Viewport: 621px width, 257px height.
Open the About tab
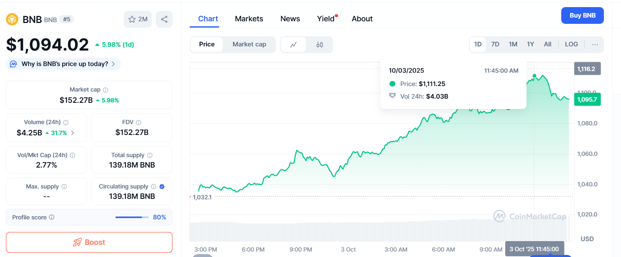point(362,19)
